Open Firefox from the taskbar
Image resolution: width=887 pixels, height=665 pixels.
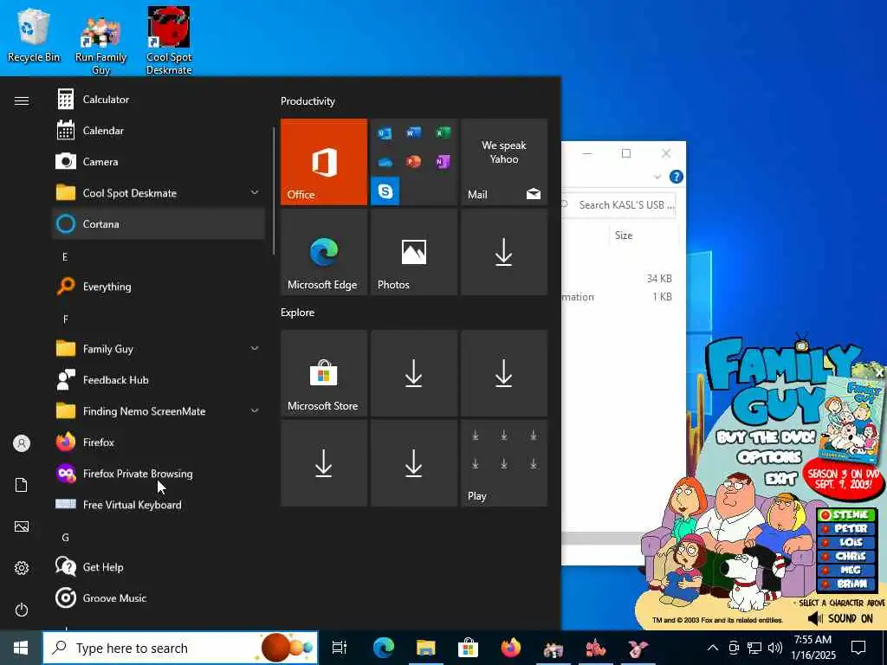point(511,648)
